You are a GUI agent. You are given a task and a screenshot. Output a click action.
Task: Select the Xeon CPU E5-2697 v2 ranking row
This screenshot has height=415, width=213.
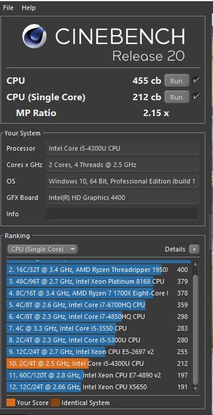(x=98, y=352)
